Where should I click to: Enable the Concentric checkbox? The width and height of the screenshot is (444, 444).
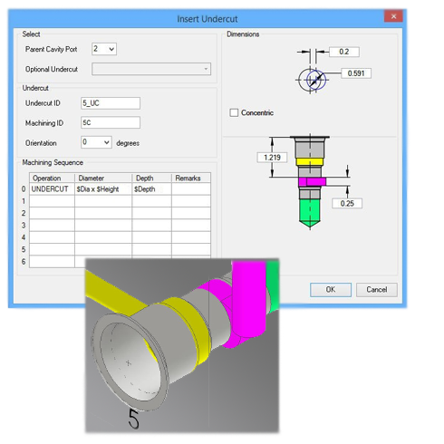[234, 112]
